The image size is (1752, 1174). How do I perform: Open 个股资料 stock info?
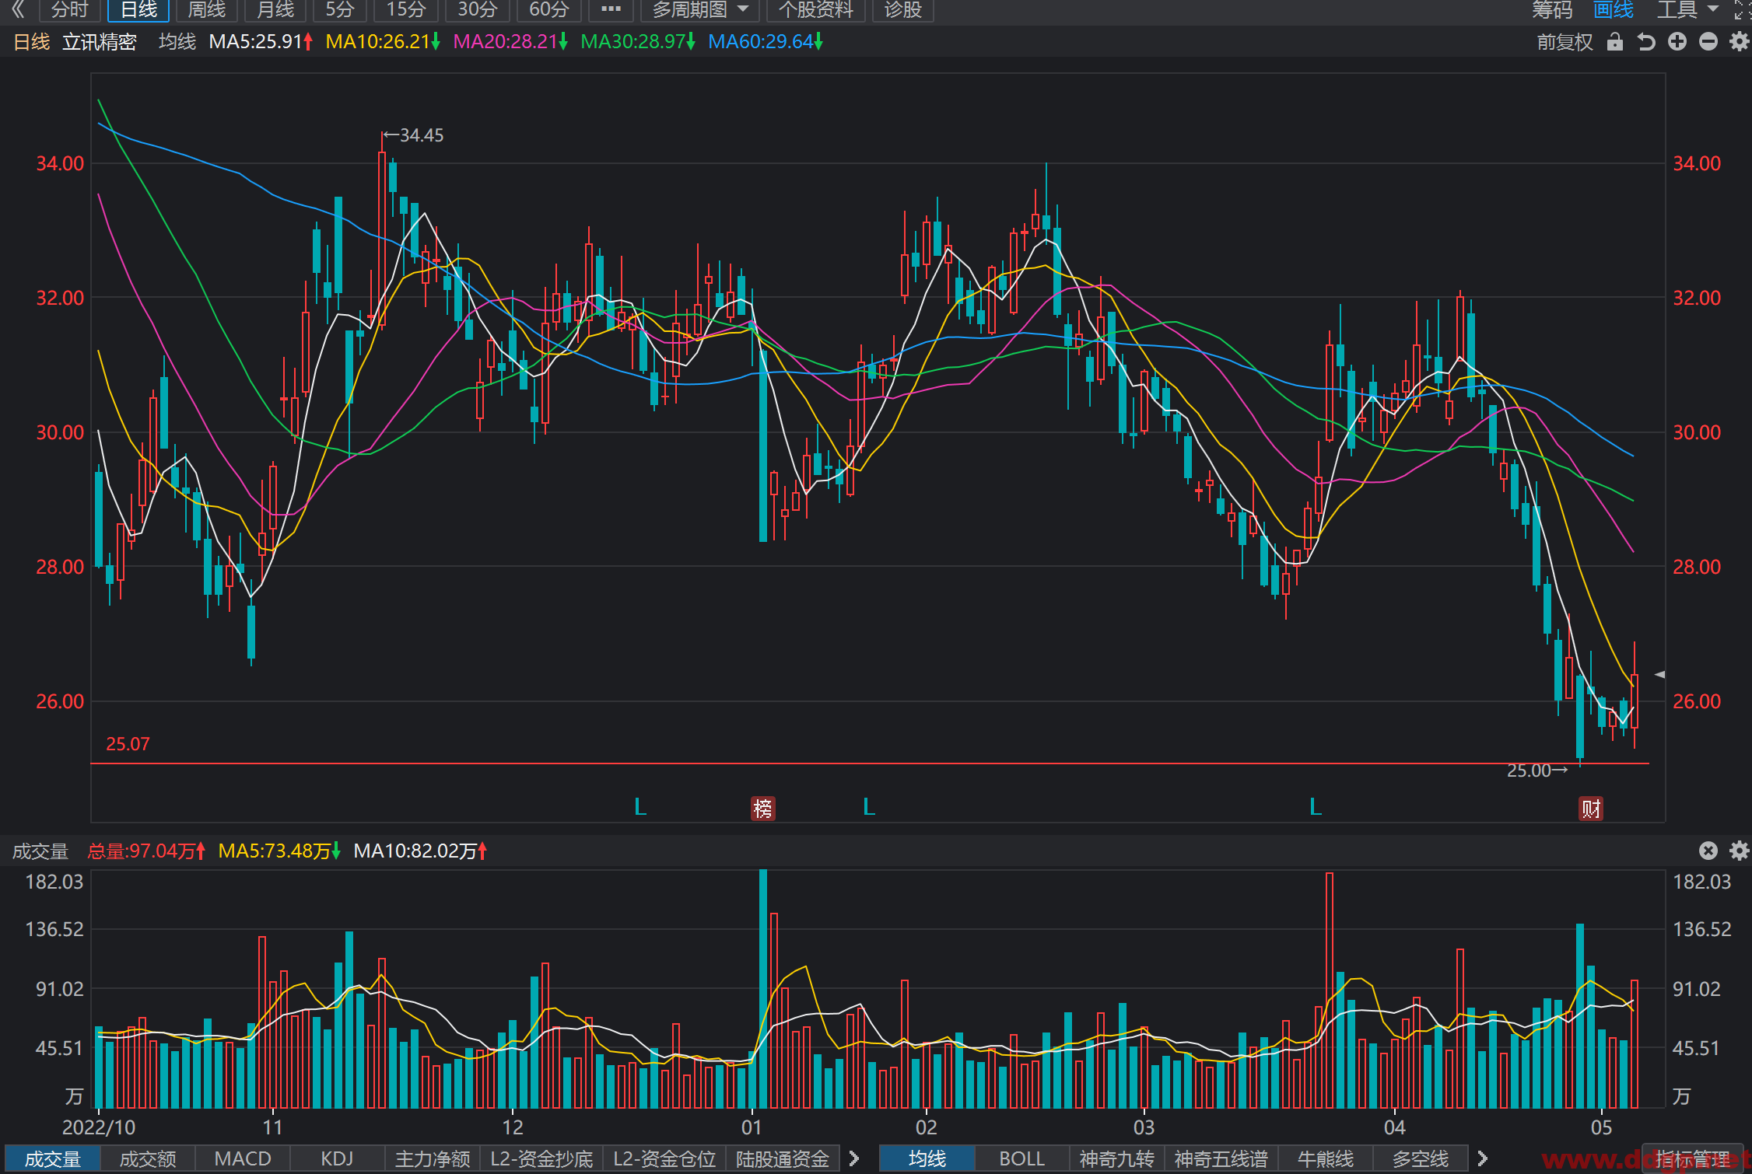pyautogui.click(x=816, y=9)
